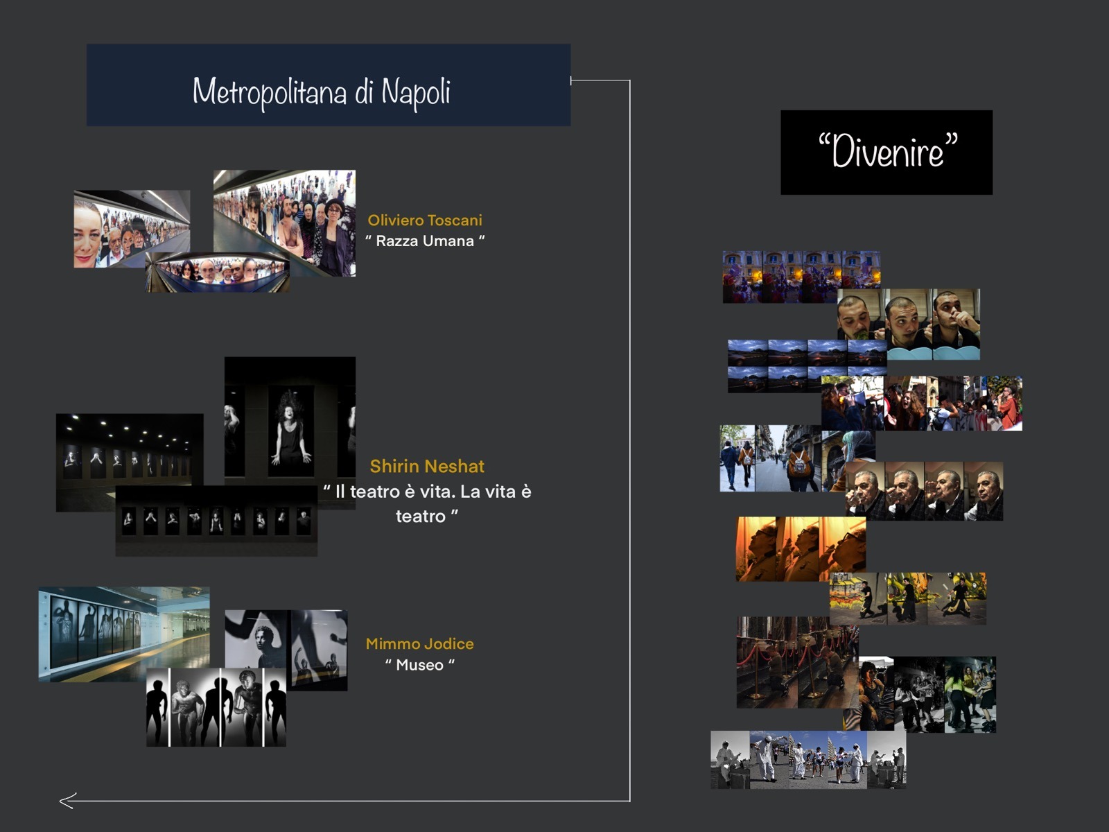Select the graffiti wall dancer photo sequence
Viewport: 1109px width, 832px height.
[908, 598]
